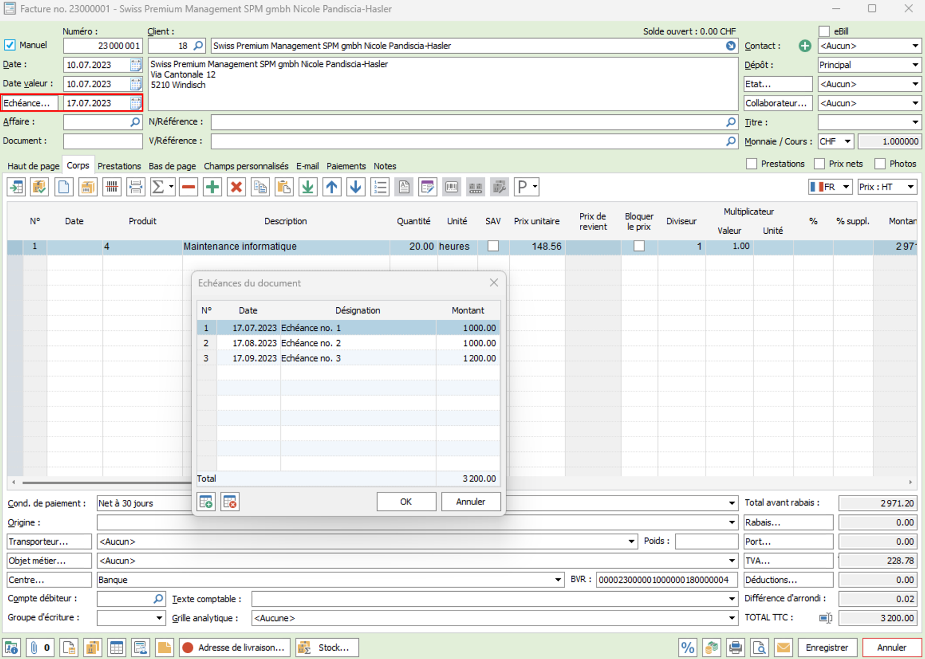The image size is (925, 659).
Task: Check the Prestations checkbox at right
Action: (752, 164)
